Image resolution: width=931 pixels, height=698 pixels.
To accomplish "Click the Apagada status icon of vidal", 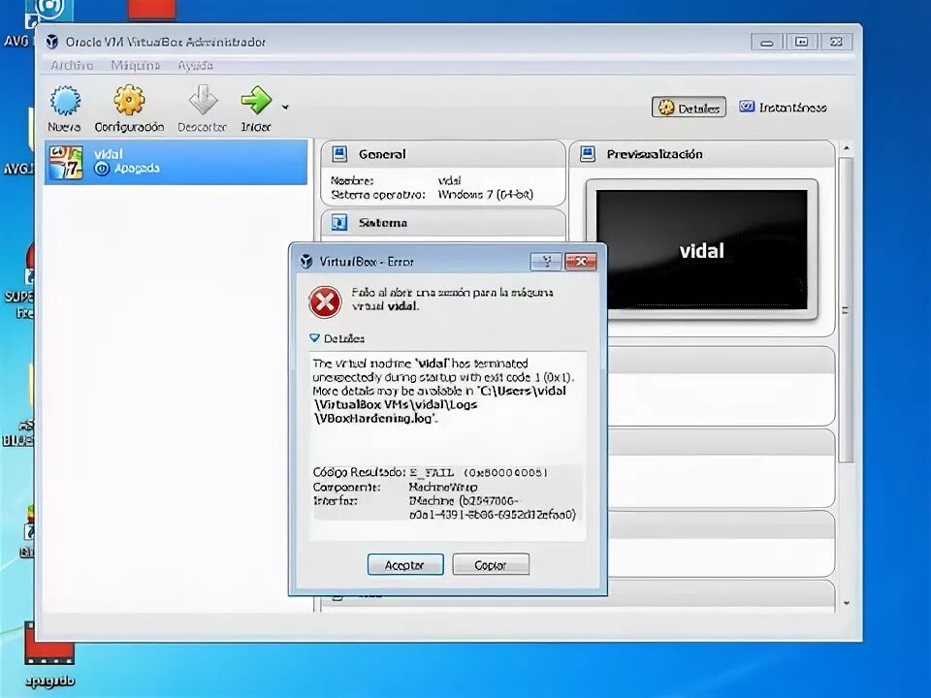I will pos(102,169).
